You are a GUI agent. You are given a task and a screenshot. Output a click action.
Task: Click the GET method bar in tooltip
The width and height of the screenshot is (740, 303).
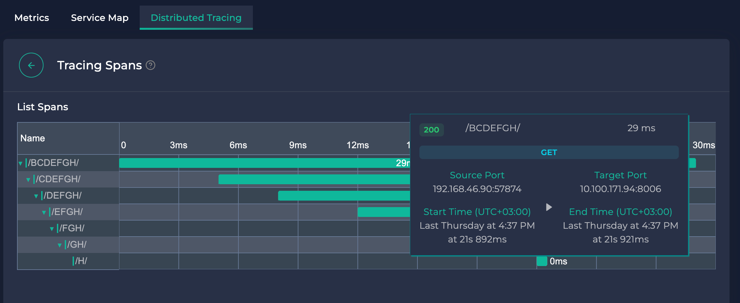pos(549,152)
